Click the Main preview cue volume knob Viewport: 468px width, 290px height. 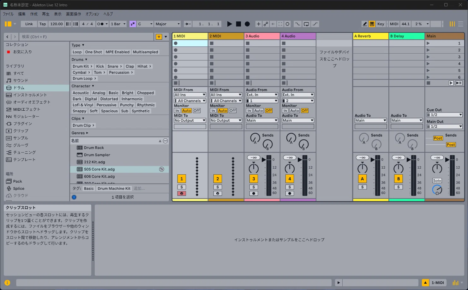pyautogui.click(x=437, y=190)
